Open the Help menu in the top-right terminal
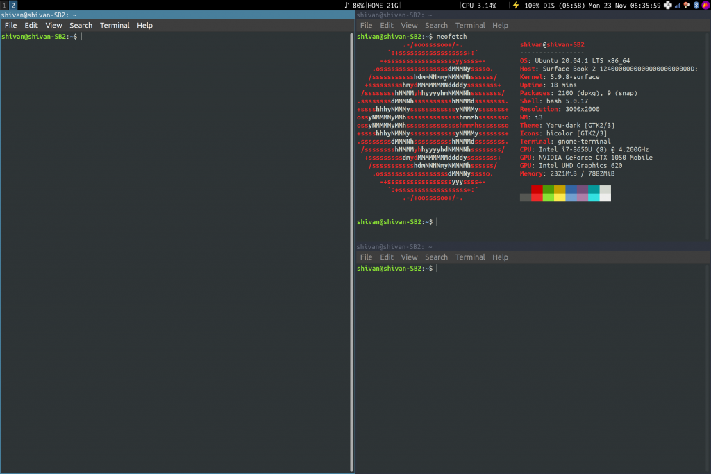This screenshot has width=711, height=474. 500,25
